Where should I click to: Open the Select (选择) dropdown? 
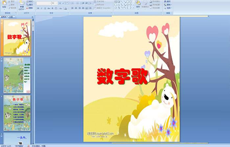point(168,8)
